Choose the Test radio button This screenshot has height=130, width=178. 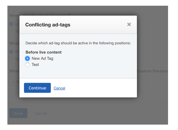(x=27, y=65)
